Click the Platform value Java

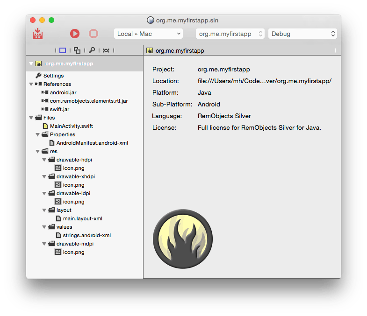204,93
